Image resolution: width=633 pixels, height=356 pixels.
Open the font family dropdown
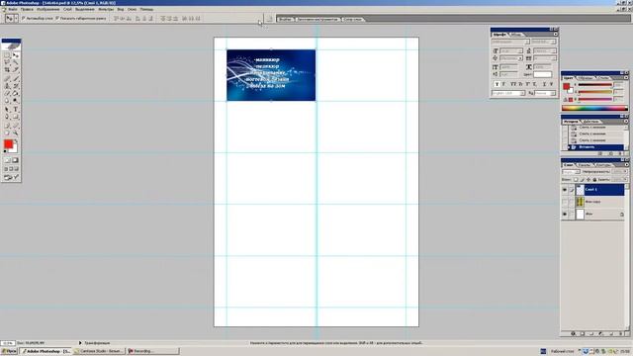527,42
